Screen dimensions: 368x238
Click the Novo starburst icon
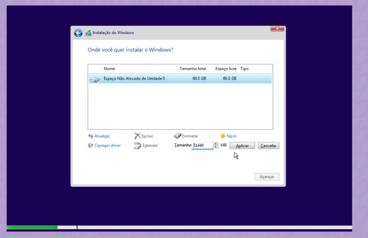(x=222, y=136)
